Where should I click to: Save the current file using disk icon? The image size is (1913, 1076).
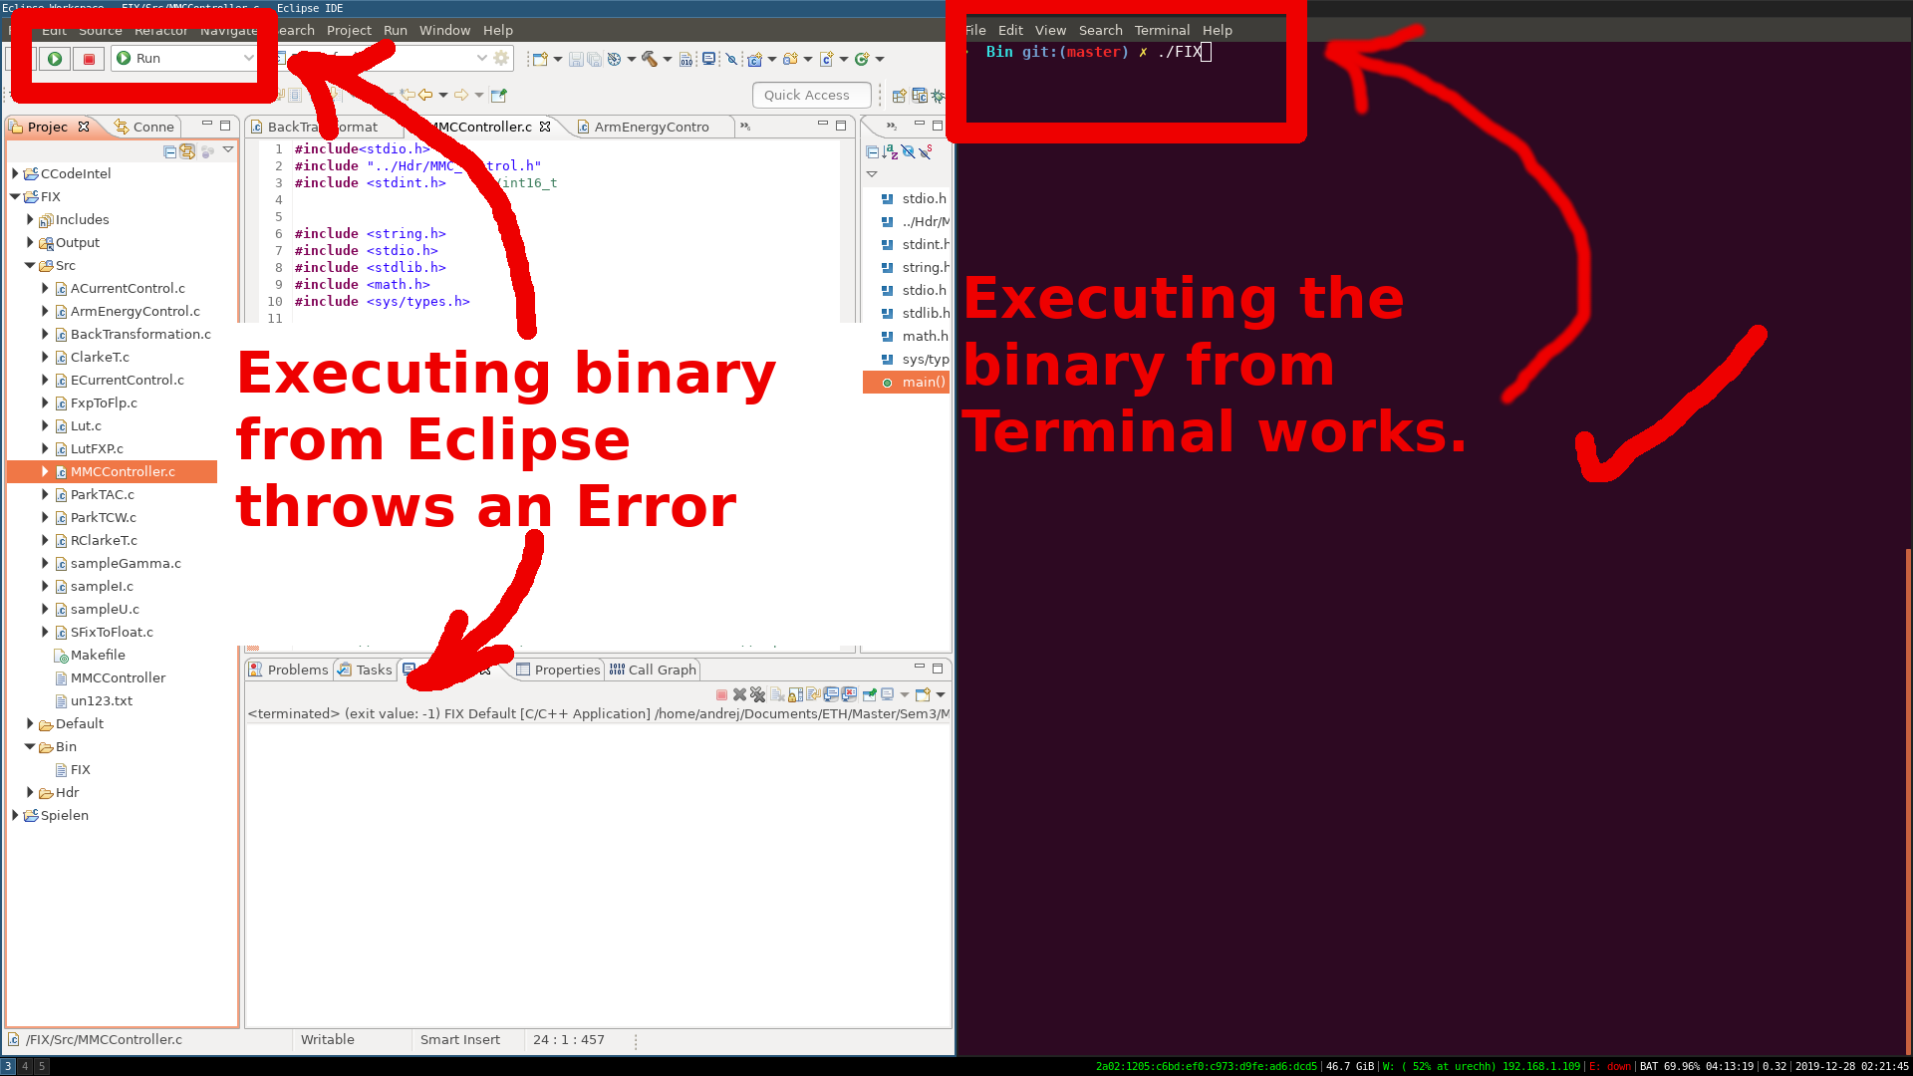point(576,60)
